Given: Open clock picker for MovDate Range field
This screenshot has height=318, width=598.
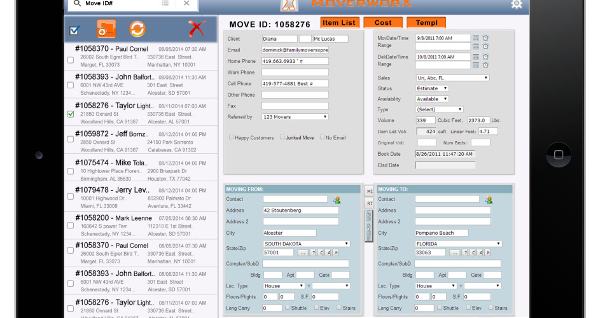Looking at the screenshot, I should [485, 46].
